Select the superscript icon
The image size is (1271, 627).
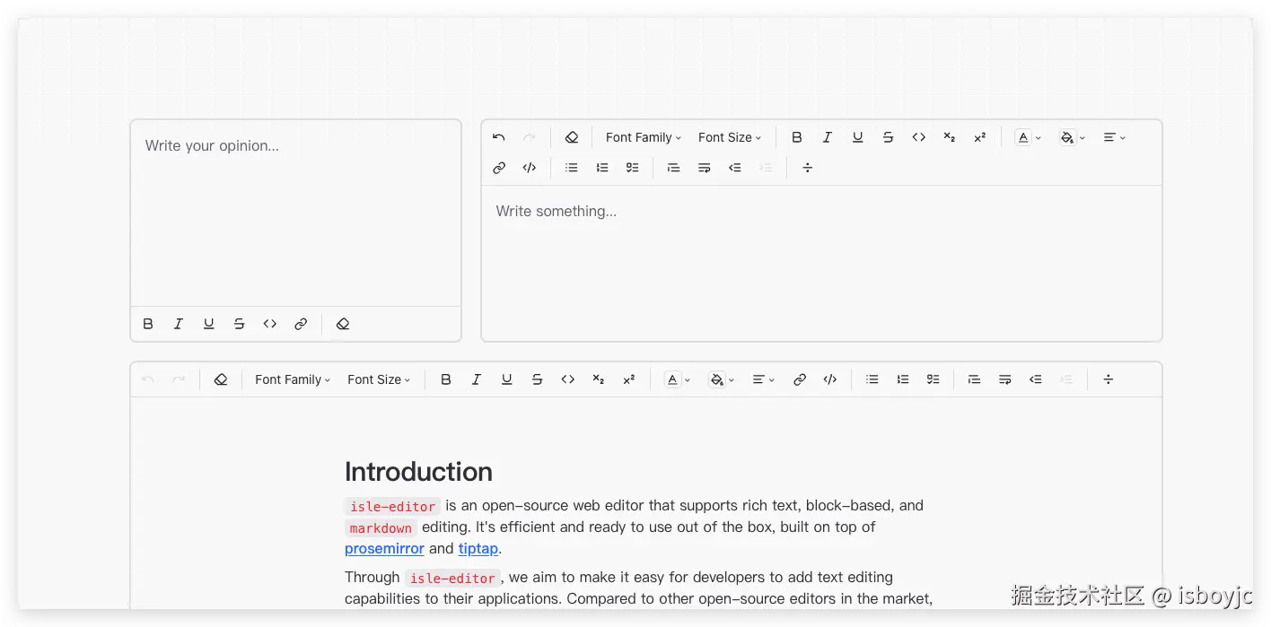point(979,136)
